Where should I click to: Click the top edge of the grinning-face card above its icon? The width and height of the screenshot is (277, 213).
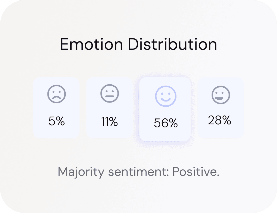221,80
